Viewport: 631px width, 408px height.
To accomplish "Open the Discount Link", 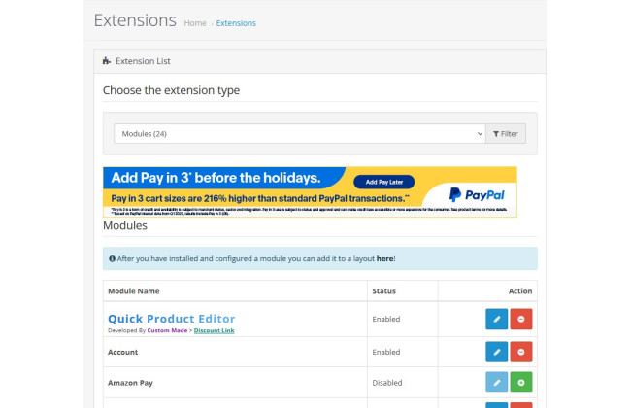I will click(x=215, y=330).
